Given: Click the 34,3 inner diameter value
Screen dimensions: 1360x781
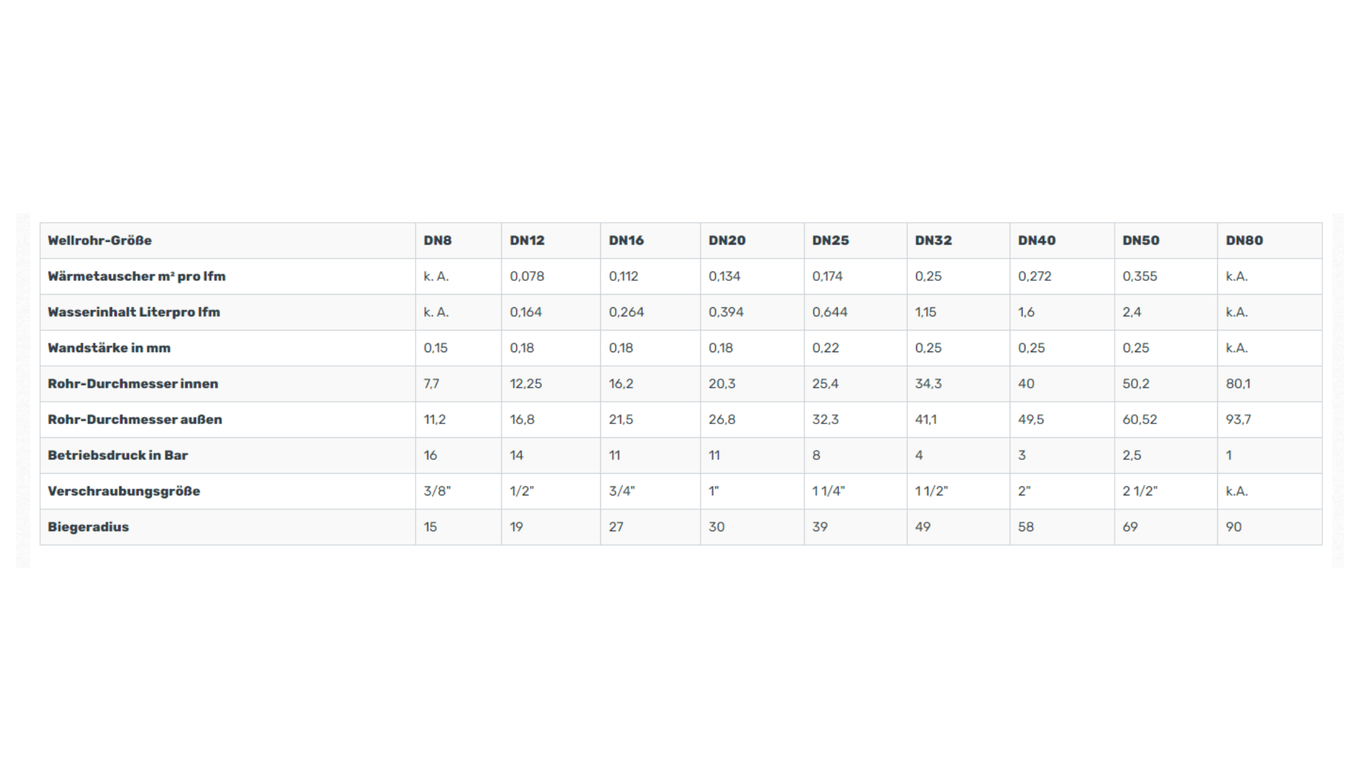Looking at the screenshot, I should [928, 384].
